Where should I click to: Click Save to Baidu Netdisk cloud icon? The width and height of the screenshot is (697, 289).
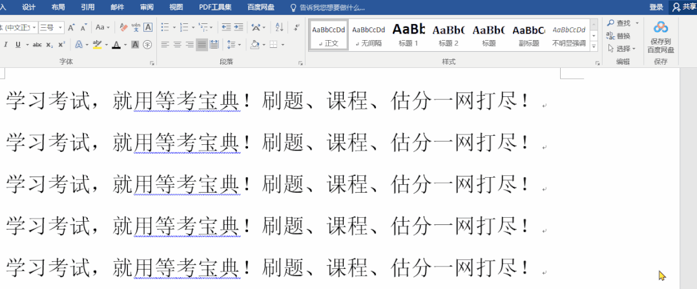(661, 28)
